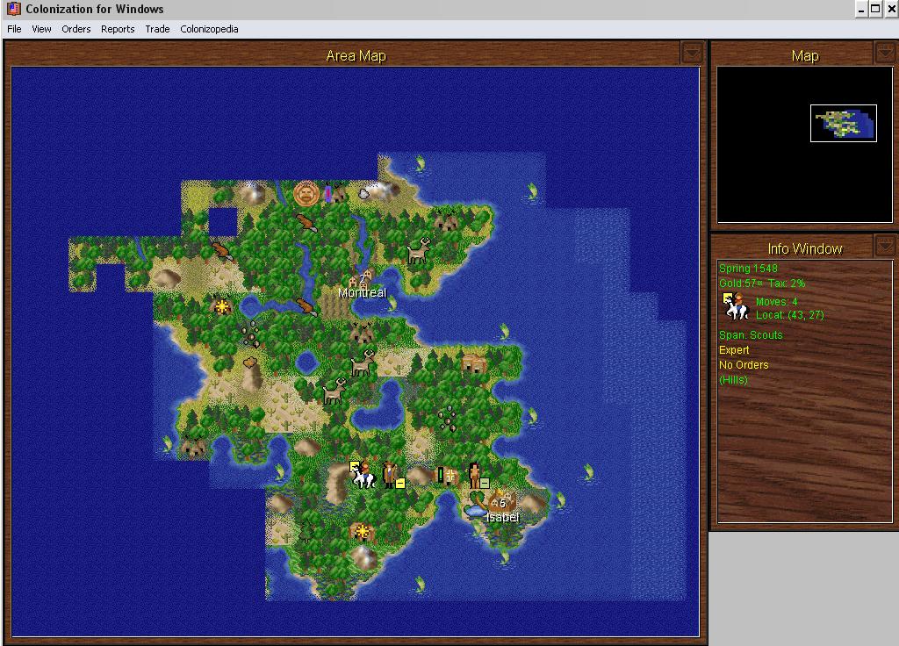
Task: Click the silver ore on the northern mountain
Action: tap(364, 194)
